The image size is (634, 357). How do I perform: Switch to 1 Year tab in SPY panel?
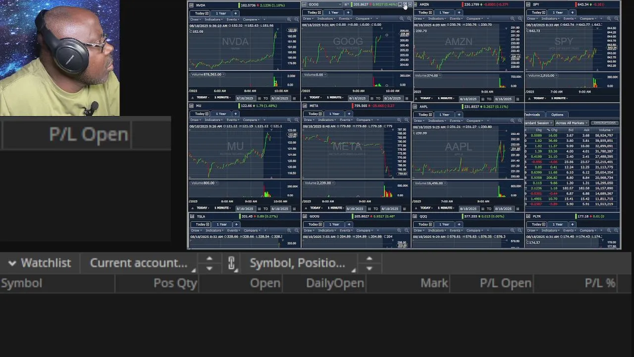558,12
